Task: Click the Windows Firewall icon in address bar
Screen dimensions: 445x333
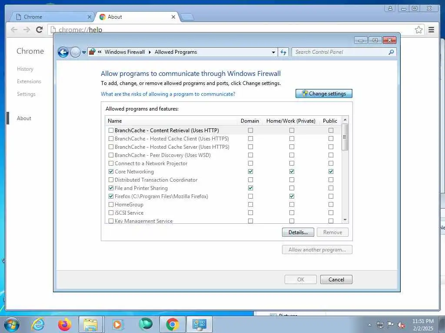Action: pyautogui.click(x=92, y=52)
